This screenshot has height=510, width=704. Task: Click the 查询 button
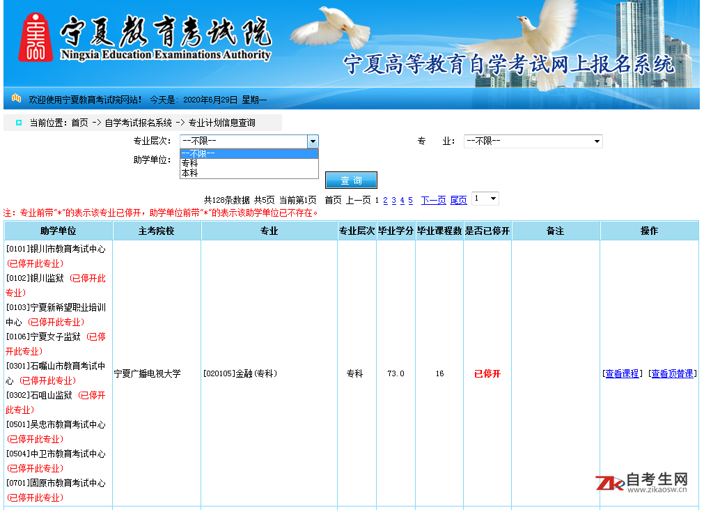[x=351, y=180]
